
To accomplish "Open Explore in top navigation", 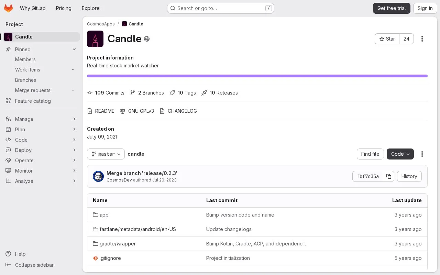I will tap(90, 8).
